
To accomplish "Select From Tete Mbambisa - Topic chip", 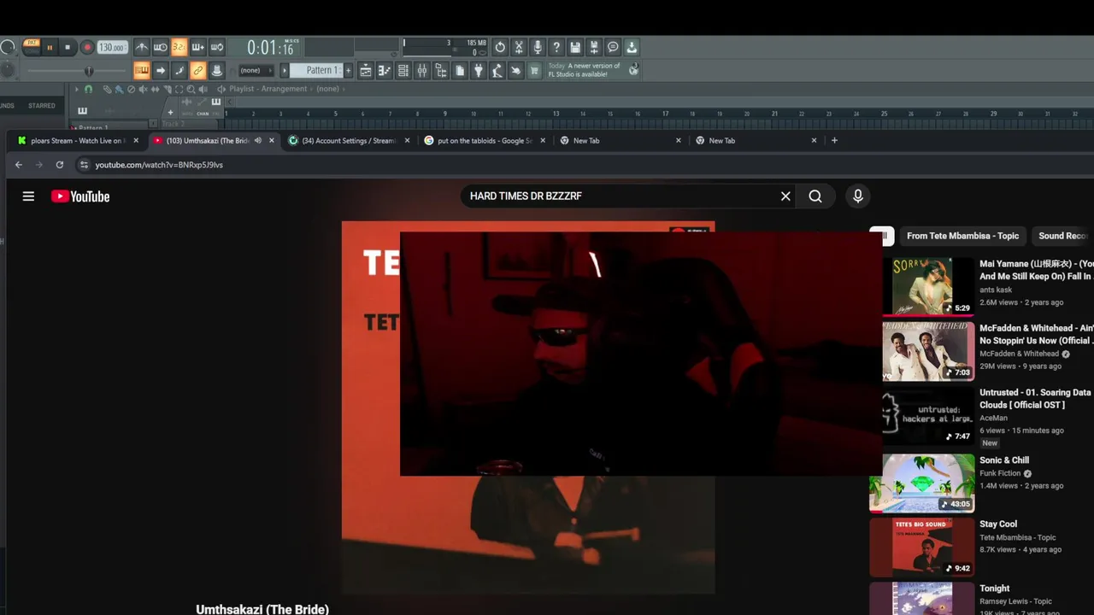I will (x=962, y=236).
